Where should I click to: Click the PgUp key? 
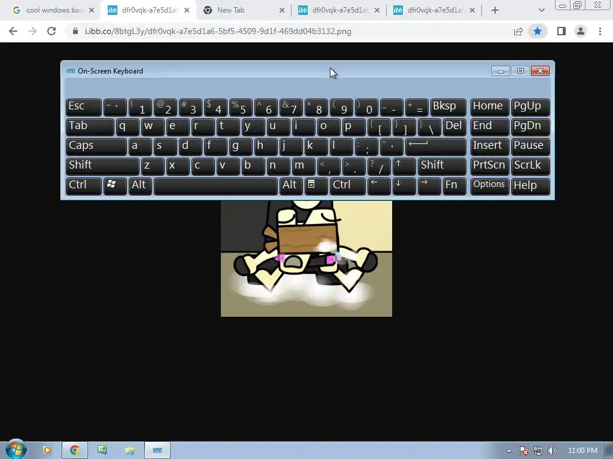click(x=530, y=107)
